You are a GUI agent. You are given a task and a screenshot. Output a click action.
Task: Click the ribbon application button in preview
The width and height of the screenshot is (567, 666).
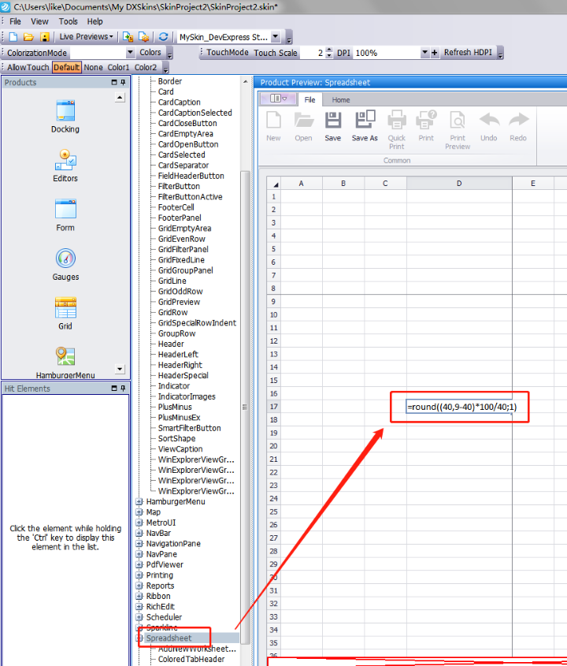[x=278, y=99]
